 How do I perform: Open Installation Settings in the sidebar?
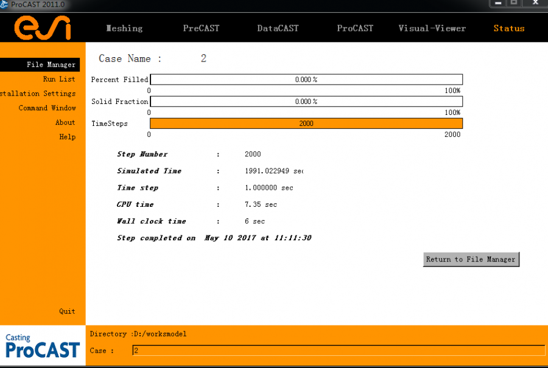38,94
